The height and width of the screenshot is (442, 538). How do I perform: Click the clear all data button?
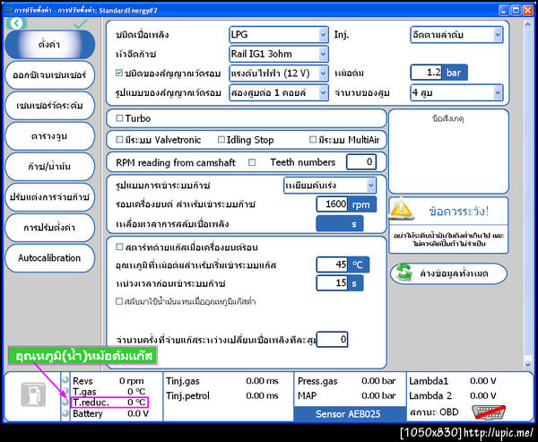[449, 273]
